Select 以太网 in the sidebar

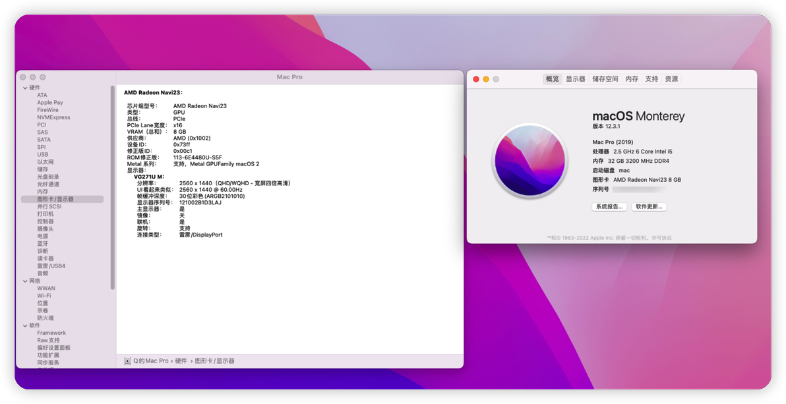(x=45, y=162)
